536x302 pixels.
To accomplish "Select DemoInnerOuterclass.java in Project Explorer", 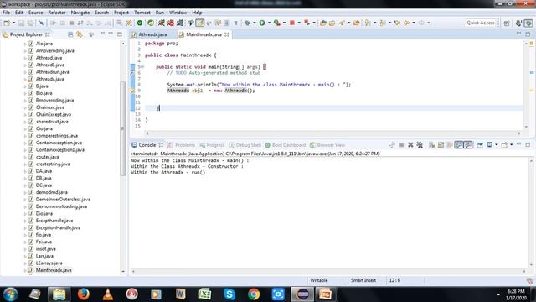I will (x=63, y=200).
